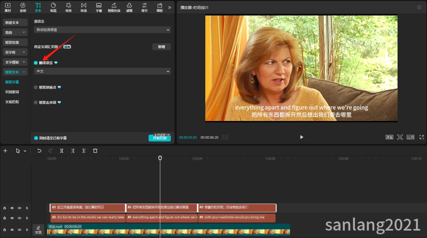Uncheck the 翻译语言 checkbox
The width and height of the screenshot is (427, 238).
36,63
